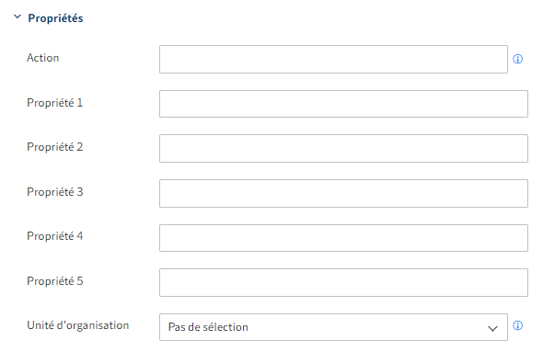Click into the Propriété 1 text box
The height and width of the screenshot is (363, 543).
pos(343,104)
